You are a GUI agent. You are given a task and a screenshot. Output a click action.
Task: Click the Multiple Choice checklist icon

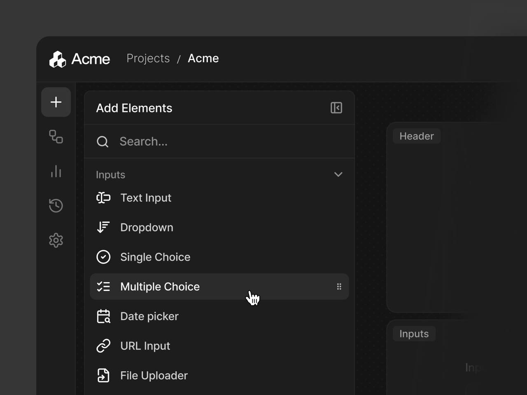pyautogui.click(x=103, y=286)
